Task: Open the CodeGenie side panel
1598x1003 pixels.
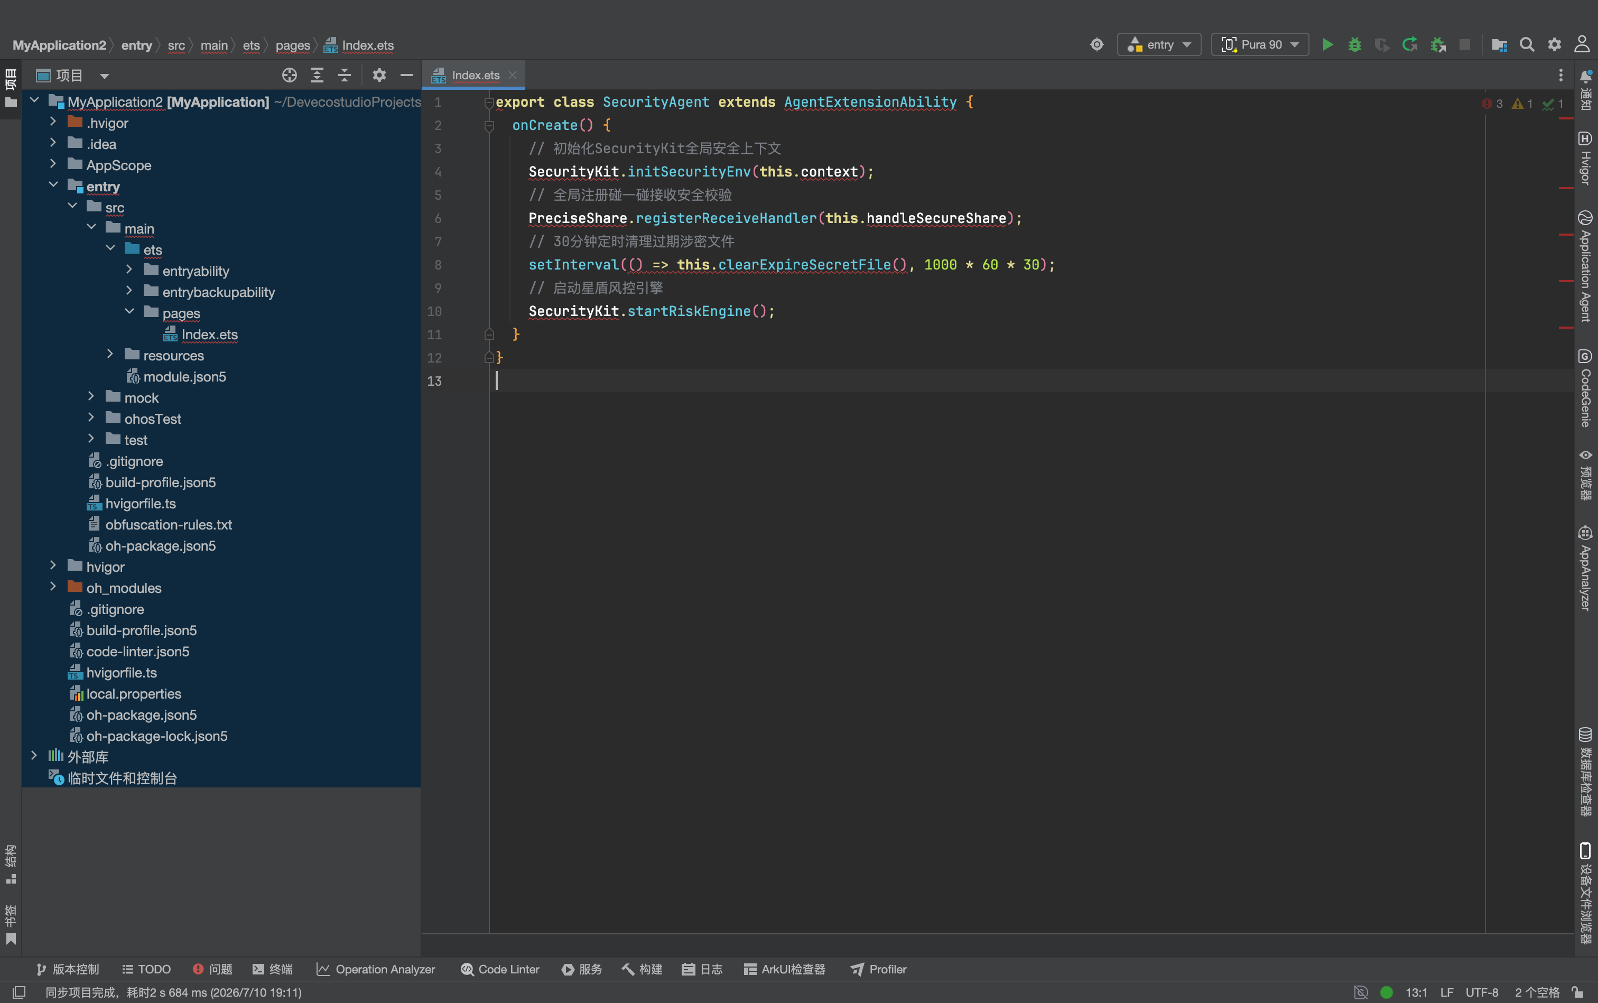Action: (x=1585, y=389)
